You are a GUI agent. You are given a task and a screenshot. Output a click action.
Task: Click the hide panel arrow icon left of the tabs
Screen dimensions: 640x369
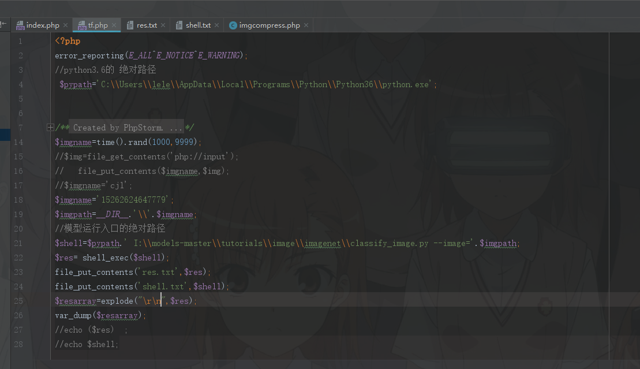pos(3,24)
